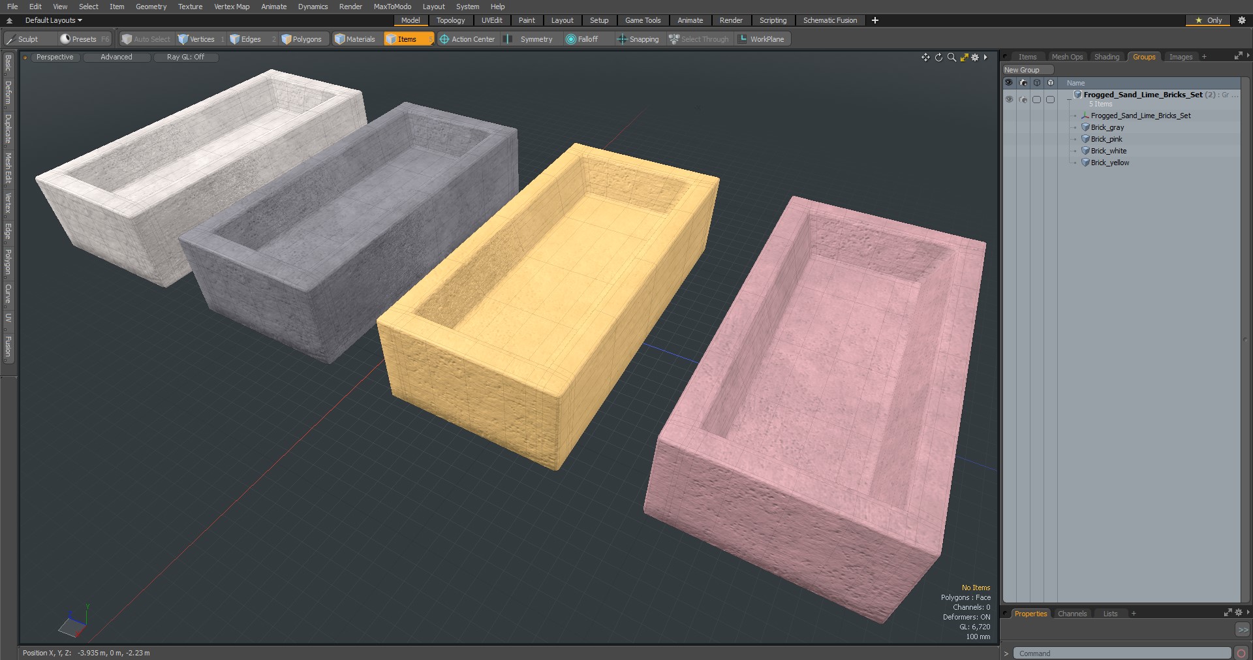The image size is (1253, 660).
Task: Click the New Group button
Action: [1028, 70]
